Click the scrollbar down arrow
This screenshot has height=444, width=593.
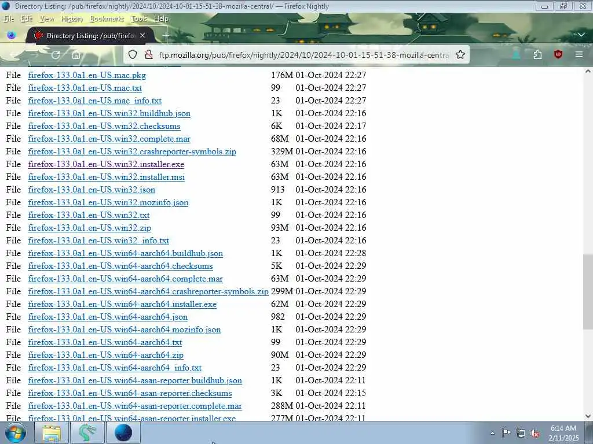(588, 416)
